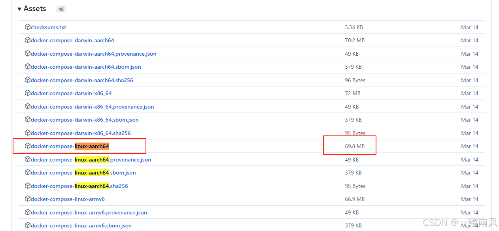Open docker-compose-darwin-x86_64.sbom.json link
The height and width of the screenshot is (231, 499).
[85, 120]
